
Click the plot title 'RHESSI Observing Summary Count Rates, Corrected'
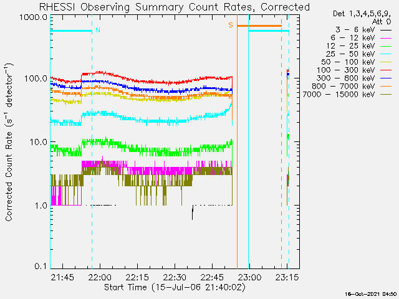(175, 7)
